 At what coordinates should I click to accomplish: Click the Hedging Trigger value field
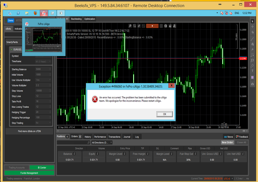(x=43, y=112)
